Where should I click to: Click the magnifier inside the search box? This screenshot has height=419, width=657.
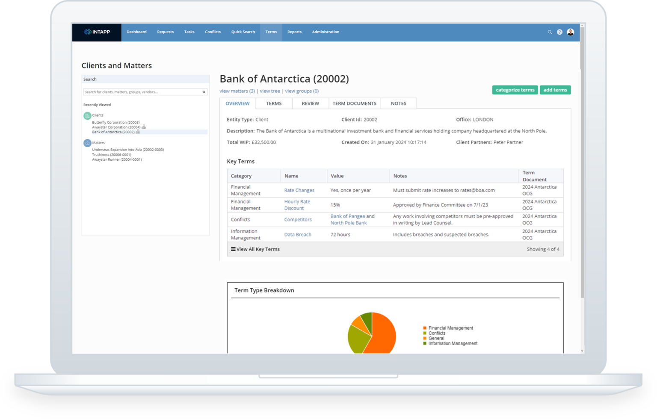(204, 91)
